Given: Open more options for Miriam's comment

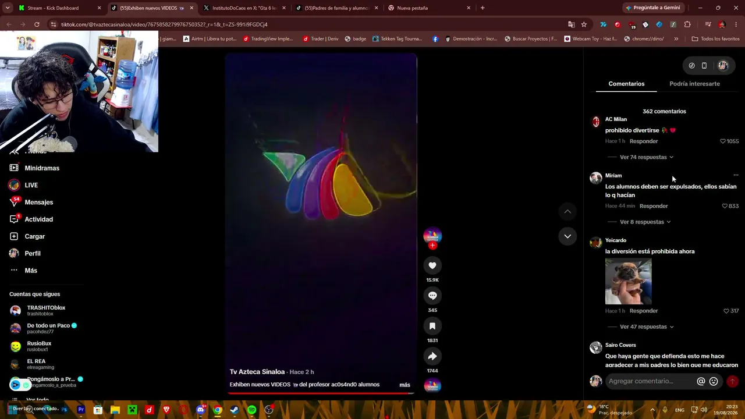Looking at the screenshot, I should 736,175.
